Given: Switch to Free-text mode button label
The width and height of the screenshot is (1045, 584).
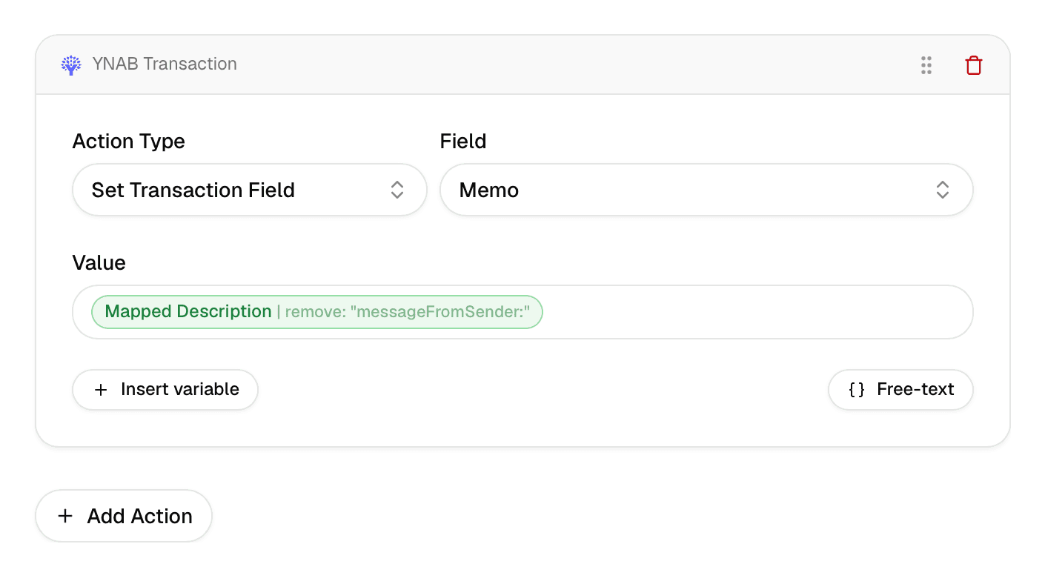Looking at the screenshot, I should (x=915, y=390).
